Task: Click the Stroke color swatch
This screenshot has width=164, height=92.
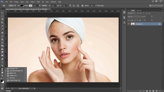Action: tap(30, 6)
